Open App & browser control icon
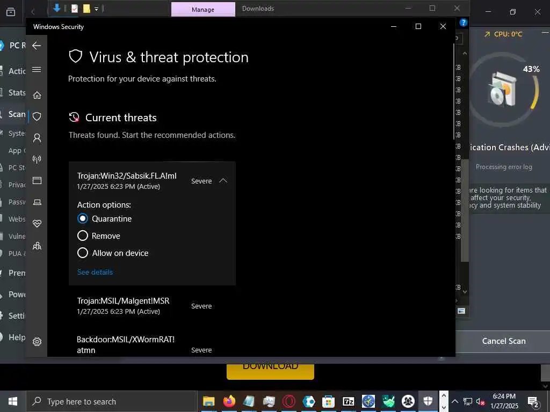550x412 pixels. coord(37,180)
